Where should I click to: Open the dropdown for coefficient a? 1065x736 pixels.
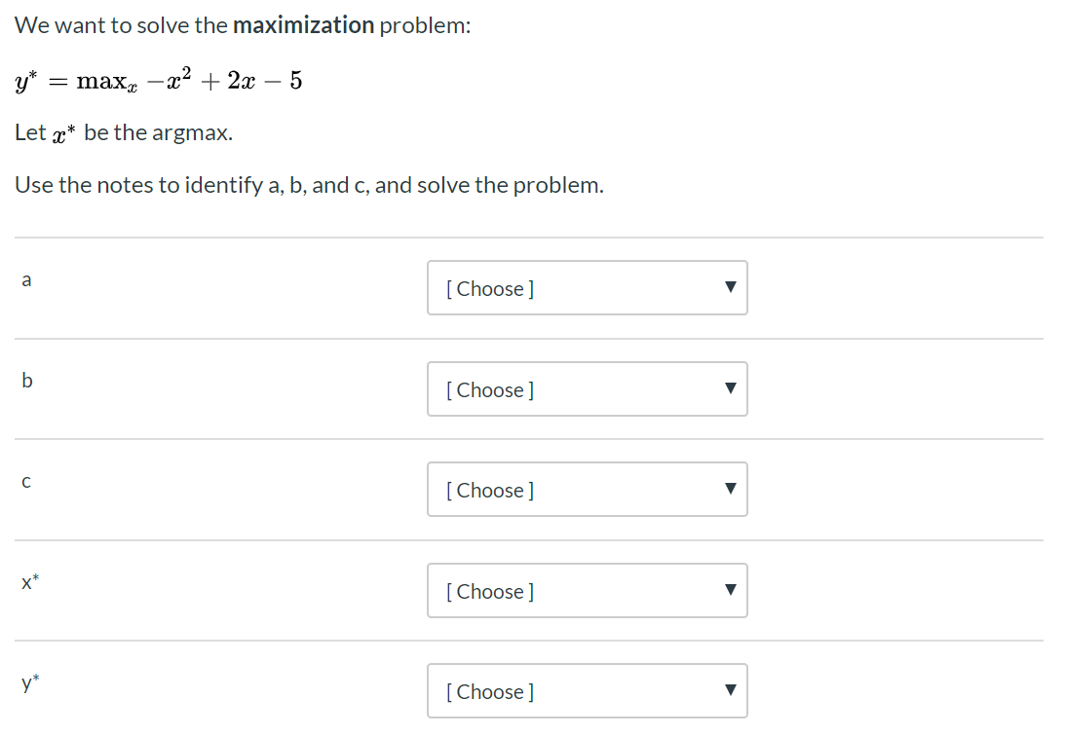587,288
